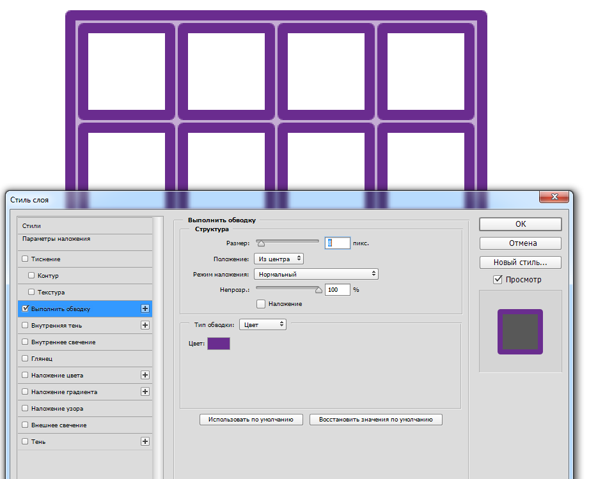Viewport: 589px width, 479px height.
Task: Open the Режим наложения dropdown
Action: tap(316, 274)
